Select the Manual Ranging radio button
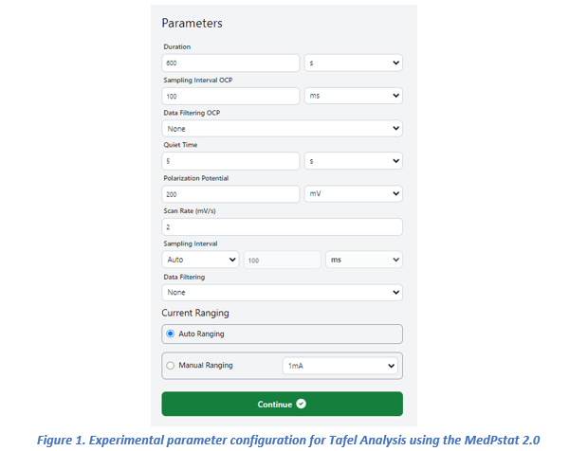 pyautogui.click(x=171, y=365)
